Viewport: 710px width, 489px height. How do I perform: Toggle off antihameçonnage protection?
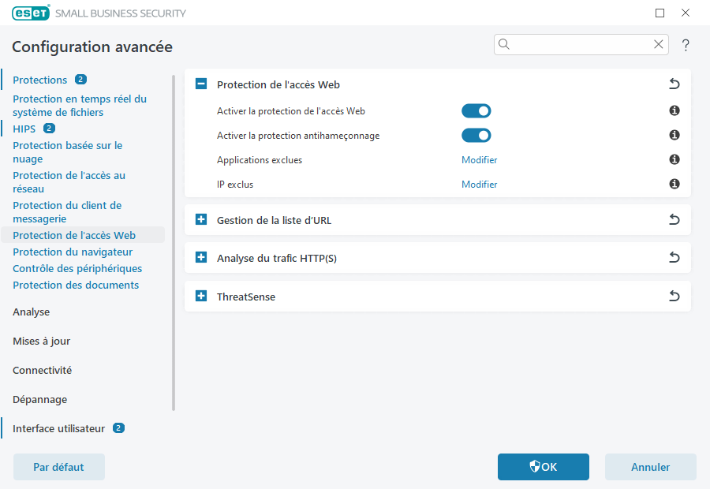coord(476,136)
